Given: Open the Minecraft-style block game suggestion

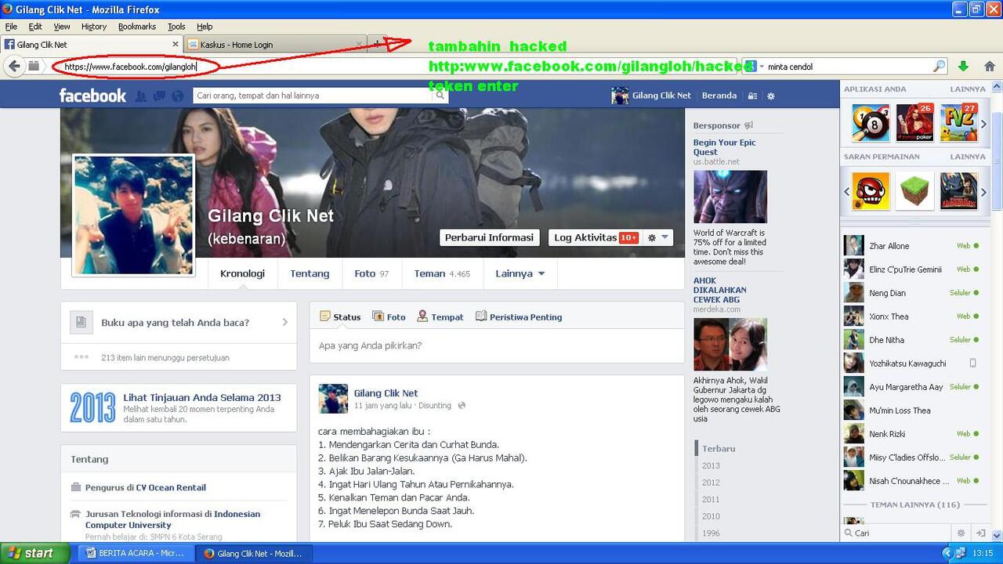Looking at the screenshot, I should pos(914,191).
